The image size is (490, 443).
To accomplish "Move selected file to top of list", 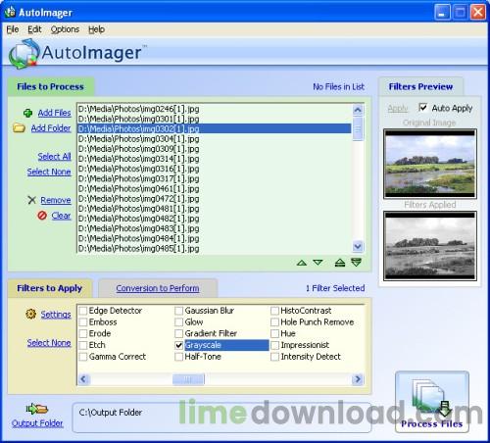I will [x=340, y=263].
